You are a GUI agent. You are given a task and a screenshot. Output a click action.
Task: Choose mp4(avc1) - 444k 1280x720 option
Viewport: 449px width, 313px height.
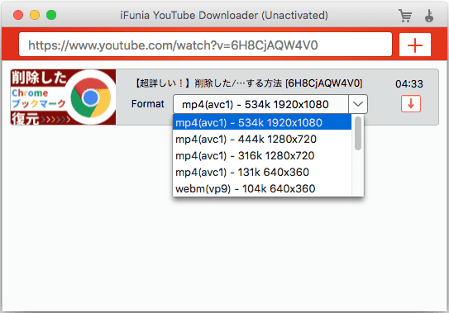(x=262, y=139)
